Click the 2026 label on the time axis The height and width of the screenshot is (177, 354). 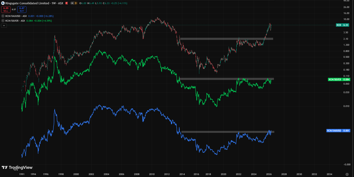[269, 174]
